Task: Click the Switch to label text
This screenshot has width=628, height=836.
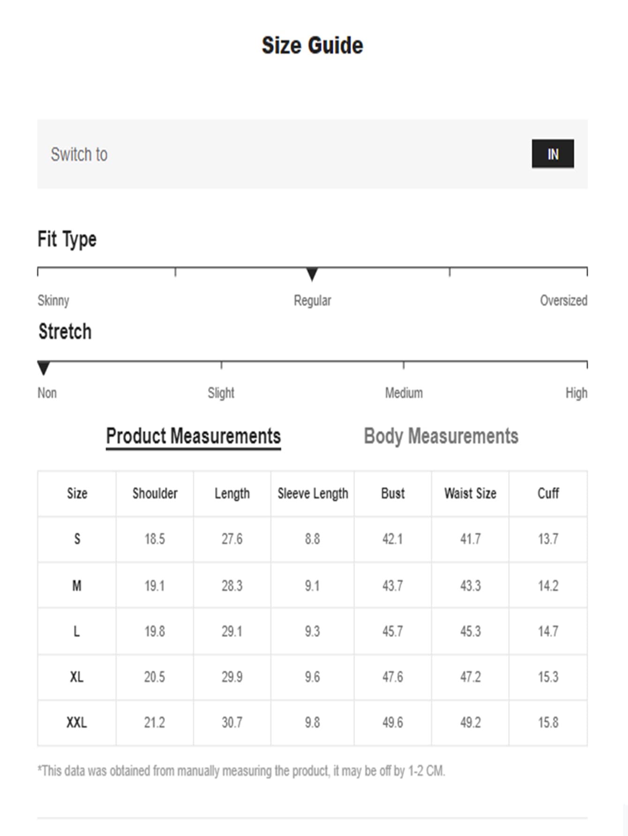Action: 79,154
